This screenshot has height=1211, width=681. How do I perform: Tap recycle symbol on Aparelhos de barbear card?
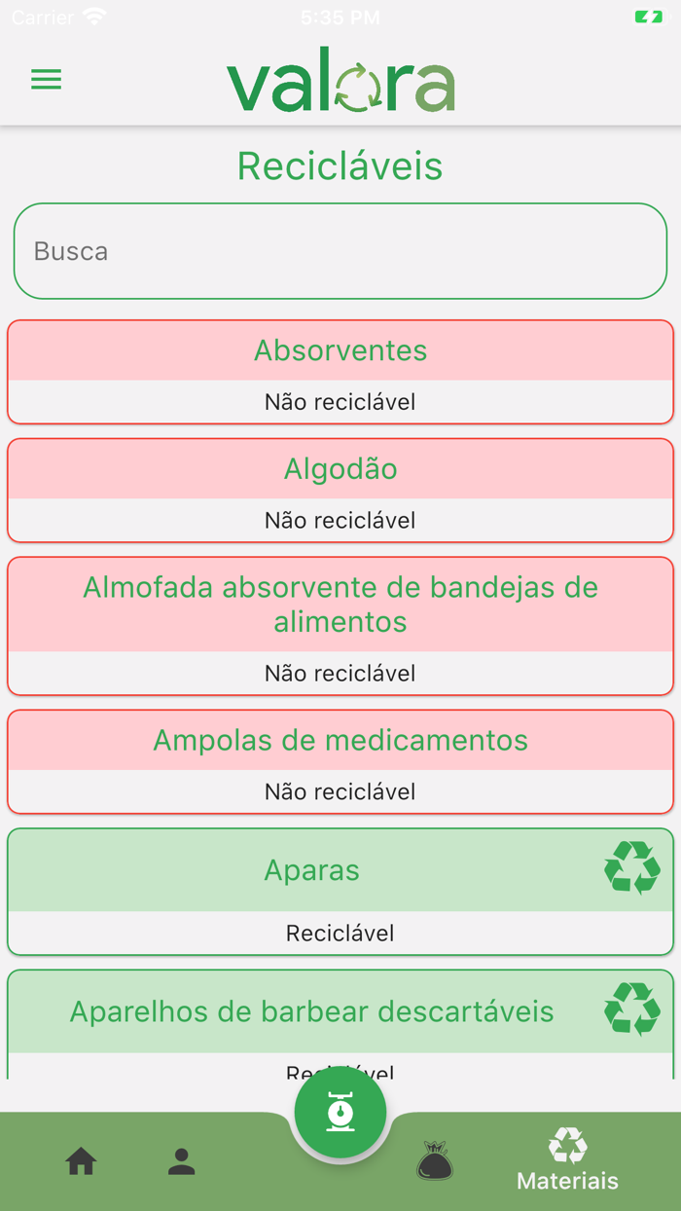click(632, 1009)
